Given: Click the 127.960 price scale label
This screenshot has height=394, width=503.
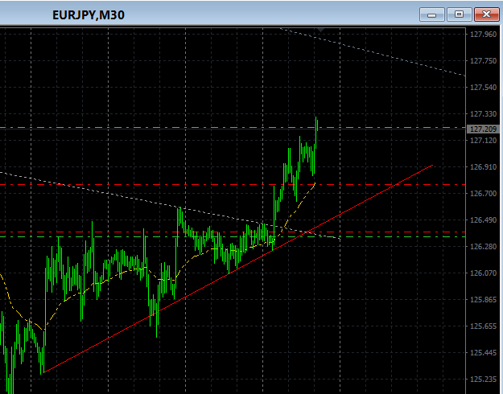Looking at the screenshot, I should (x=483, y=35).
